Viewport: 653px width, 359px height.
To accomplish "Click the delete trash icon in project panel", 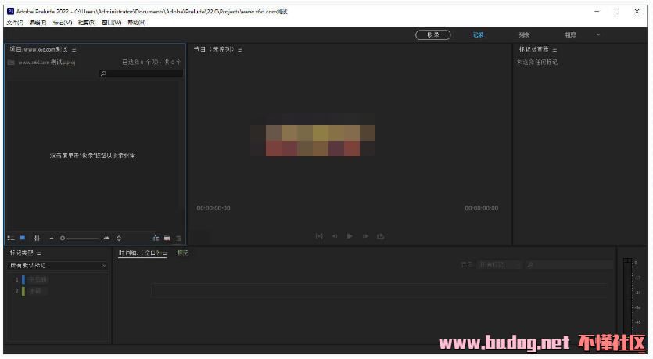I will tap(178, 238).
